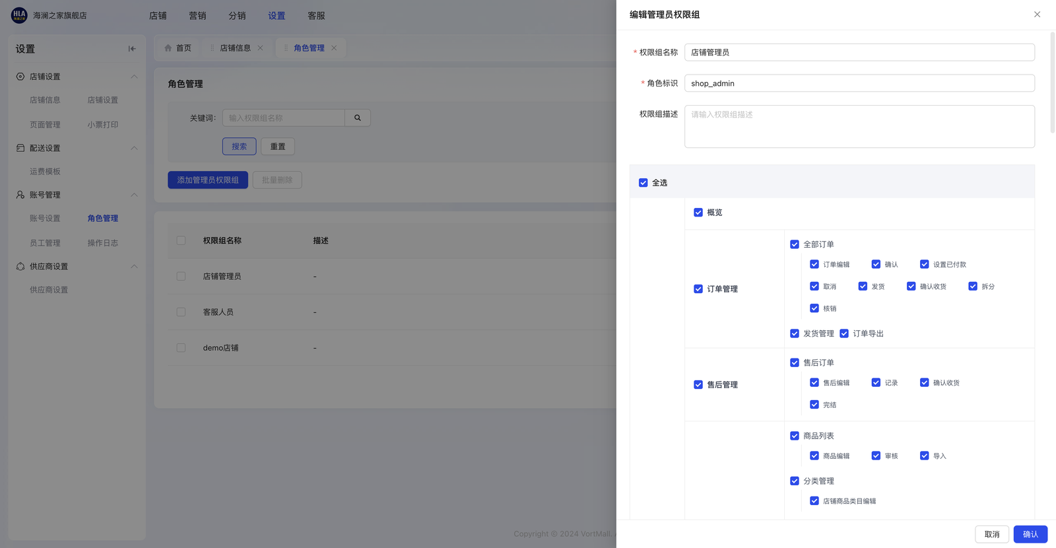The height and width of the screenshot is (548, 1056).
Task: Close the 店铺信息 tab with its X icon
Action: [x=260, y=48]
